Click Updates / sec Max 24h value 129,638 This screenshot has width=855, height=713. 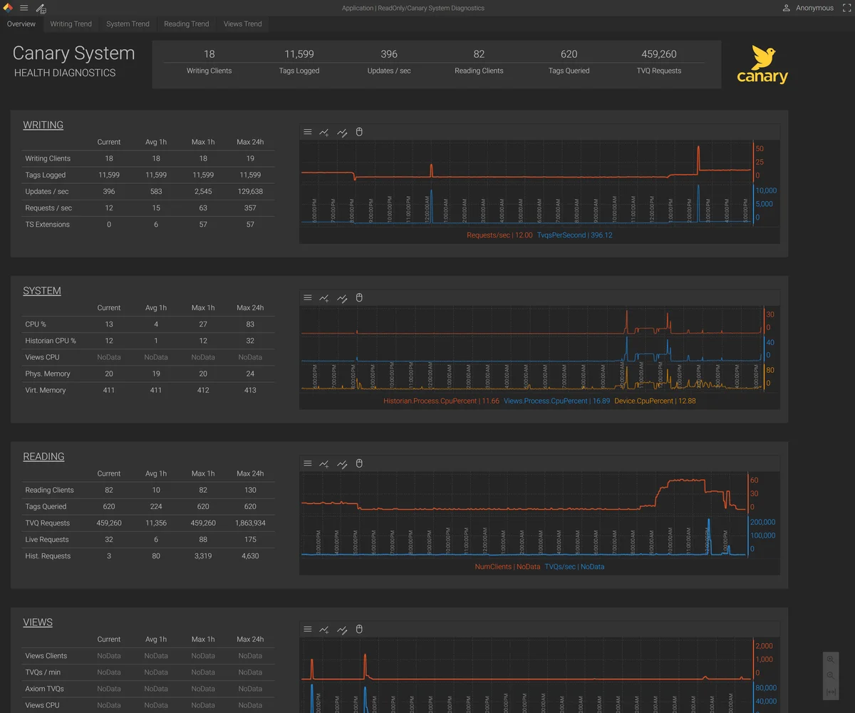click(250, 192)
